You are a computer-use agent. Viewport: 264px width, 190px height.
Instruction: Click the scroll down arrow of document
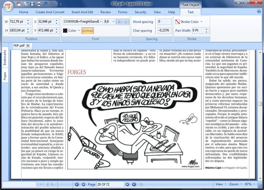tap(260, 179)
